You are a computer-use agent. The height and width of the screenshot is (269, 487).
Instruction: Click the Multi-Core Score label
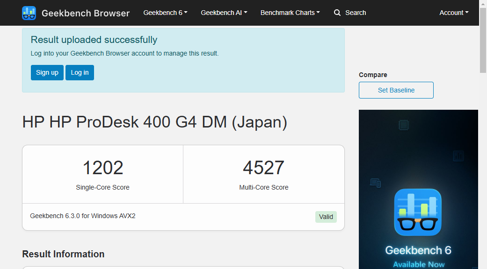[x=264, y=187]
